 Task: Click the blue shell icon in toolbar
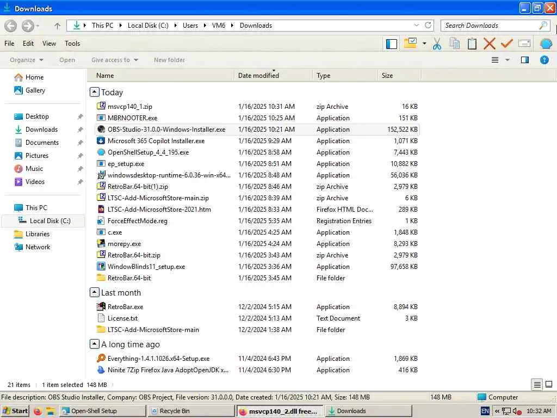546,44
